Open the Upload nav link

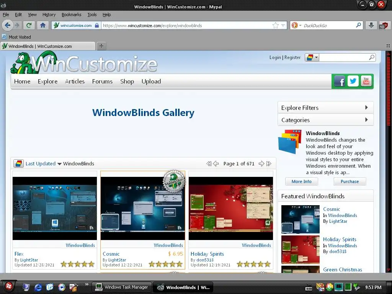(151, 81)
